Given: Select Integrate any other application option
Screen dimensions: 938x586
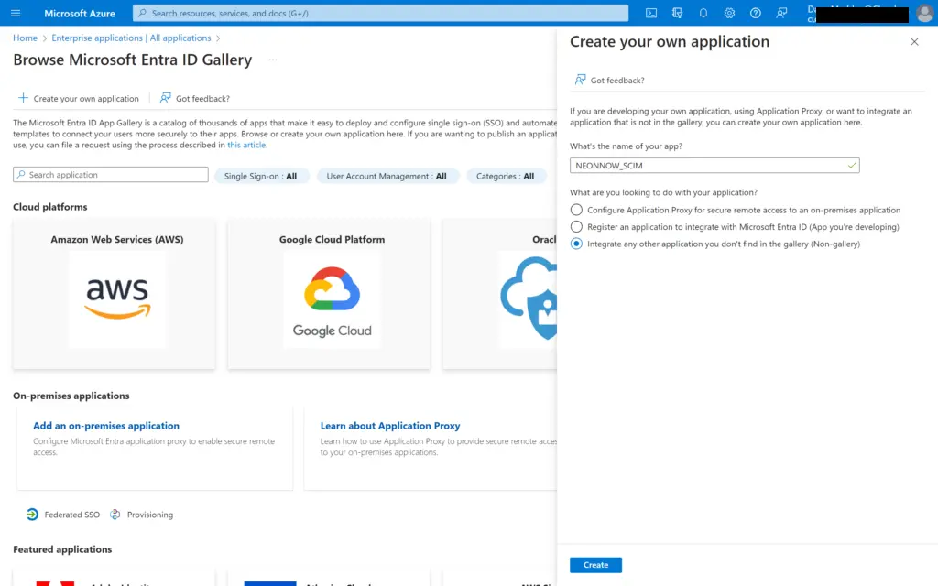Looking at the screenshot, I should pyautogui.click(x=576, y=244).
